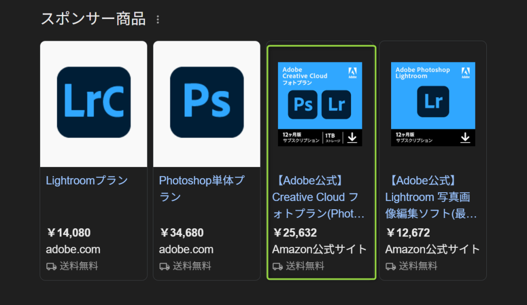Open the Creative Cloud フォトプラン product image
The height and width of the screenshot is (305, 527).
[x=320, y=104]
